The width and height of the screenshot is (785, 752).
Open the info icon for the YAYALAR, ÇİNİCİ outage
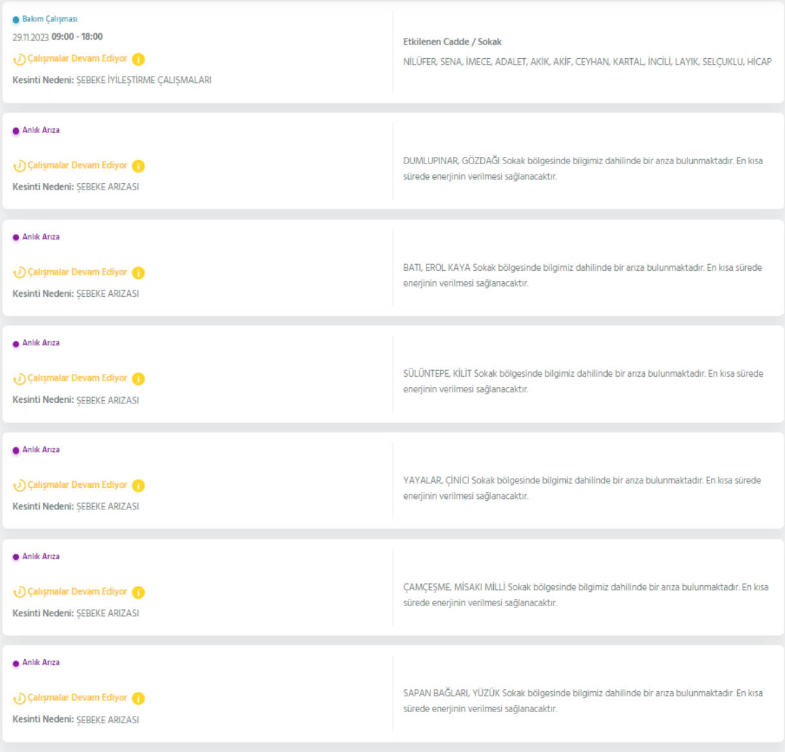click(x=138, y=485)
